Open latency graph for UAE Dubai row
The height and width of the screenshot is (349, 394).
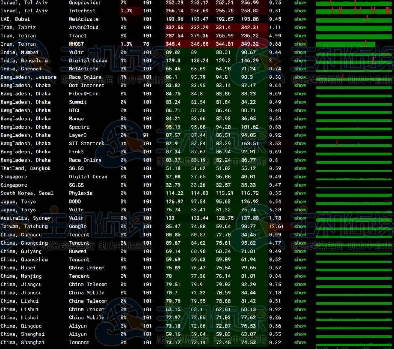[x=354, y=20]
